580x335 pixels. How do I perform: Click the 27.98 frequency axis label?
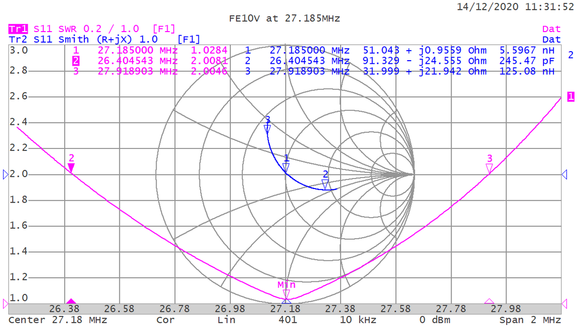pyautogui.click(x=506, y=309)
